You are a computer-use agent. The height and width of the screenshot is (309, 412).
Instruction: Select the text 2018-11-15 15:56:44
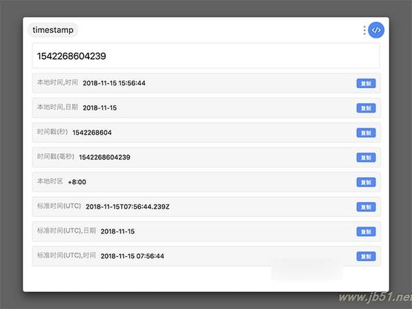point(114,83)
